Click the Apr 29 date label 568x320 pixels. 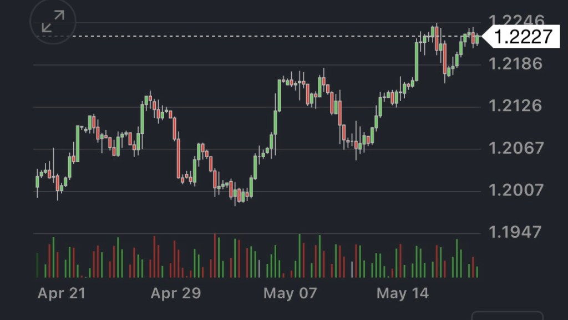pyautogui.click(x=175, y=293)
